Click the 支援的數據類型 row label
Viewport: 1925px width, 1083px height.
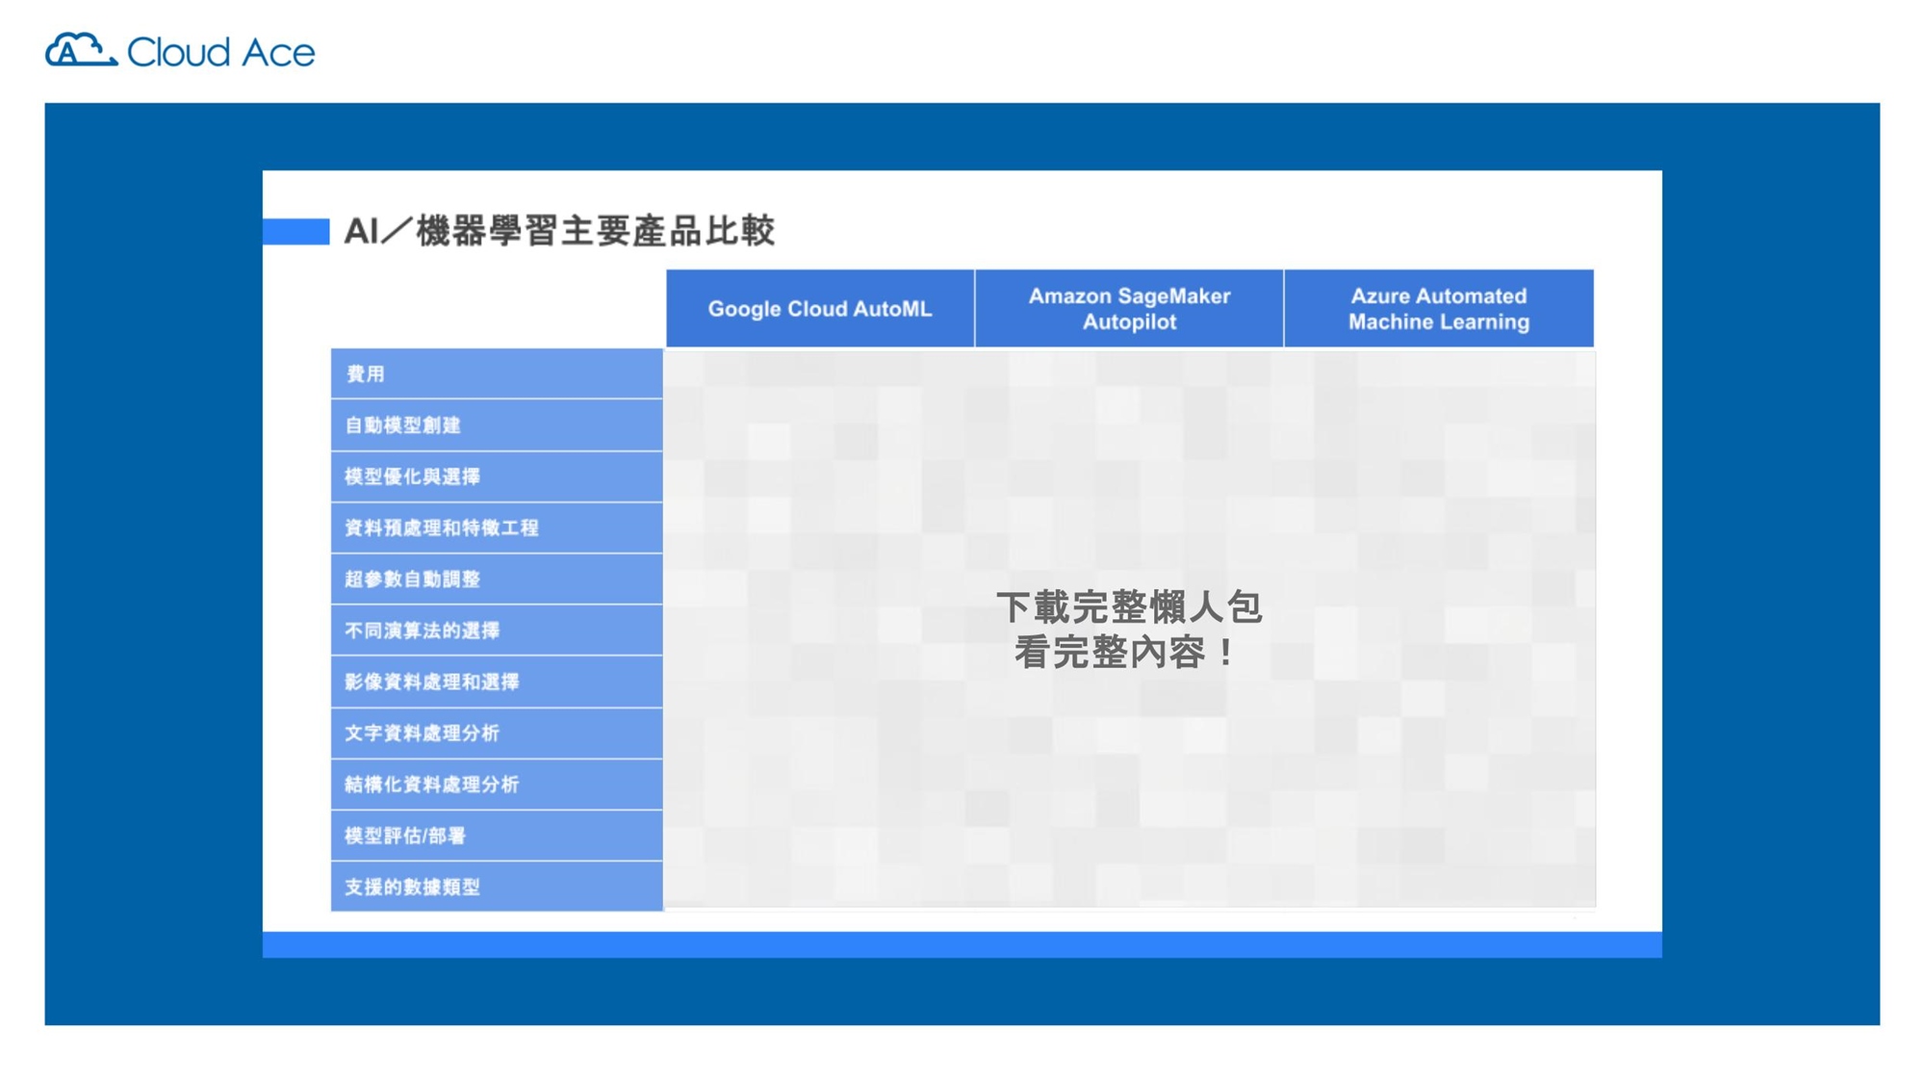click(x=412, y=887)
